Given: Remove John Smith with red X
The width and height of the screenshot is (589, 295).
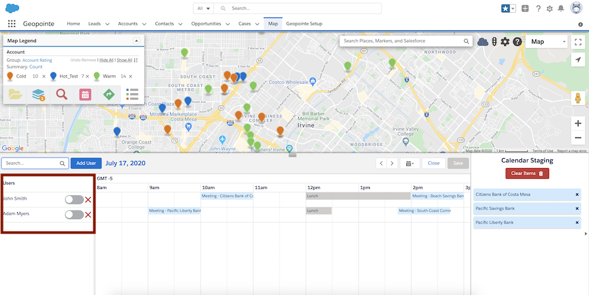Looking at the screenshot, I should point(88,200).
